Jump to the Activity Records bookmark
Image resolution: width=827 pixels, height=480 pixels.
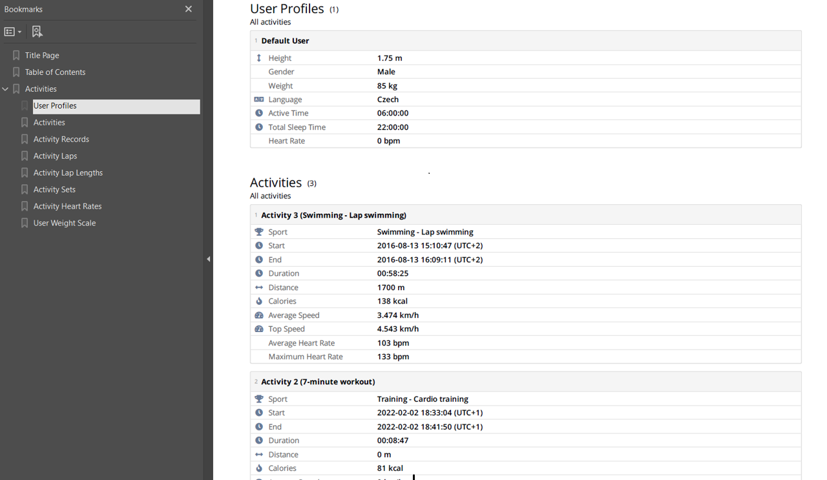pos(61,140)
